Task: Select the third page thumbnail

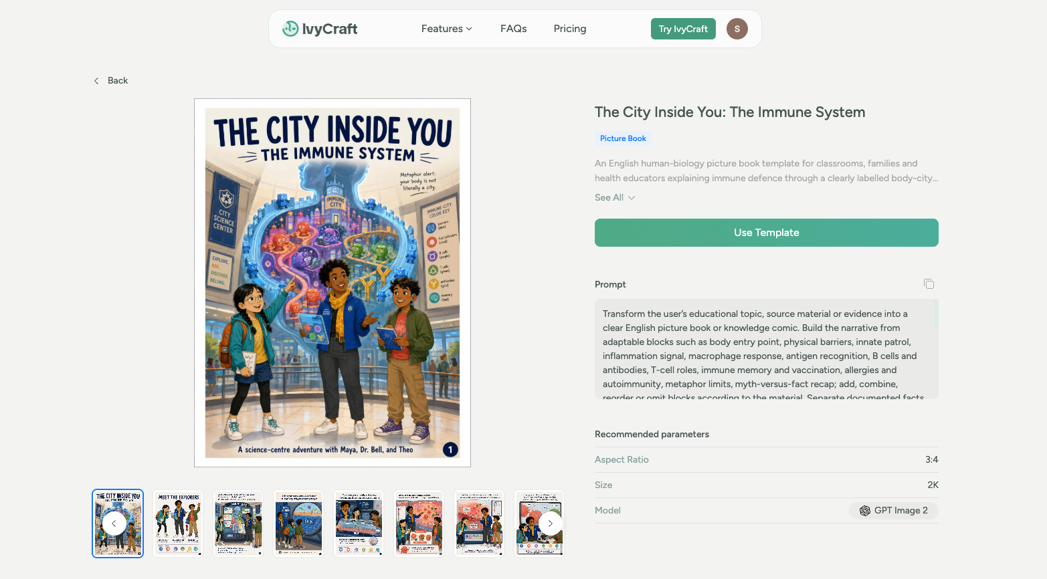Action: 238,524
